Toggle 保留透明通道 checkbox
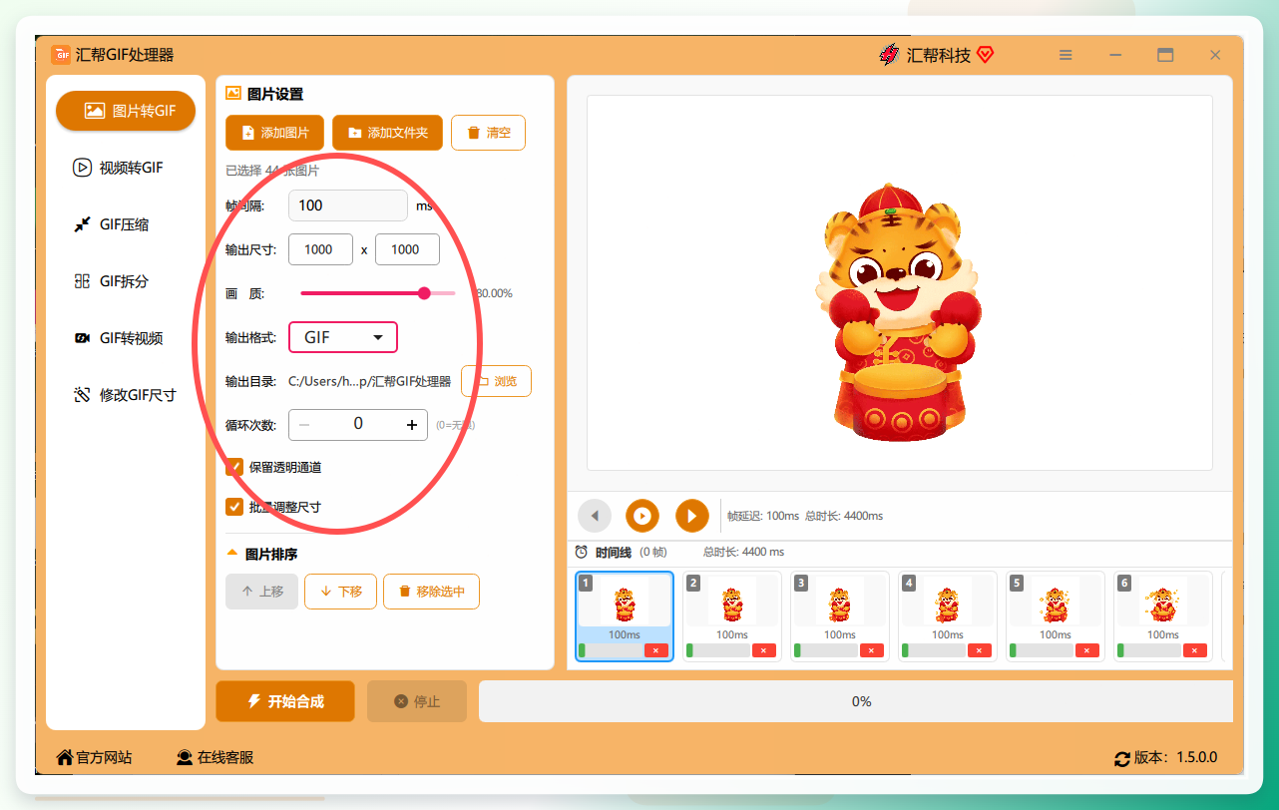Image resolution: width=1279 pixels, height=810 pixels. click(x=234, y=467)
